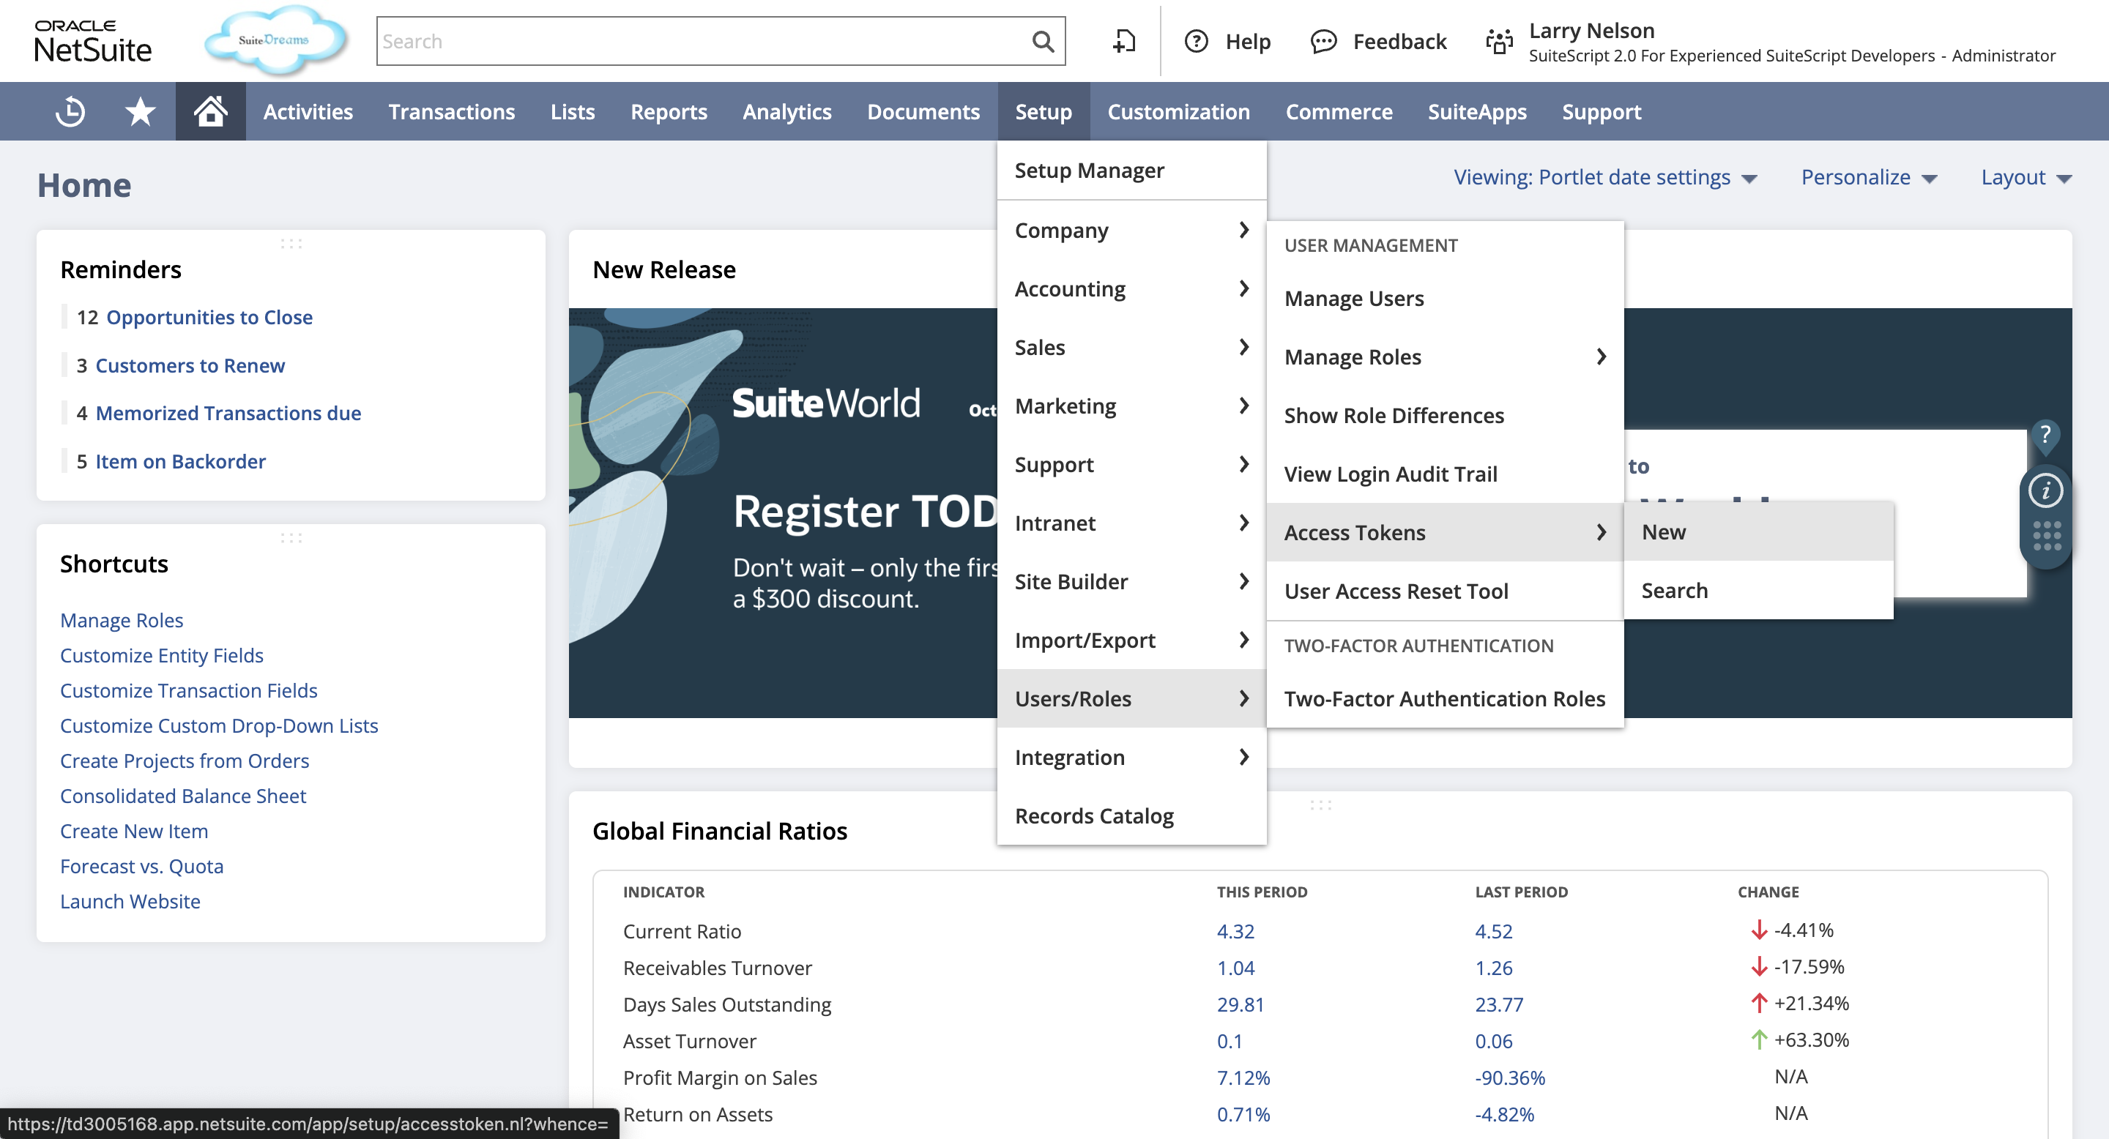Choose User Access Reset Tool menu item

click(1395, 591)
